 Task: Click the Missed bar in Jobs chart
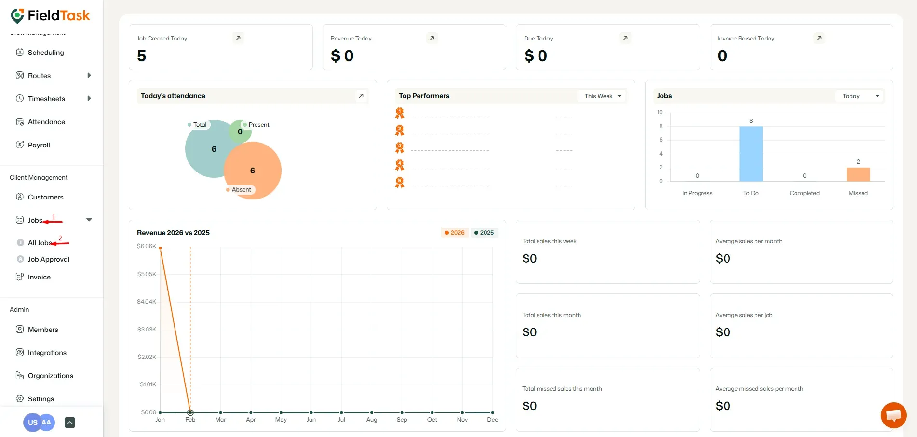tap(858, 174)
